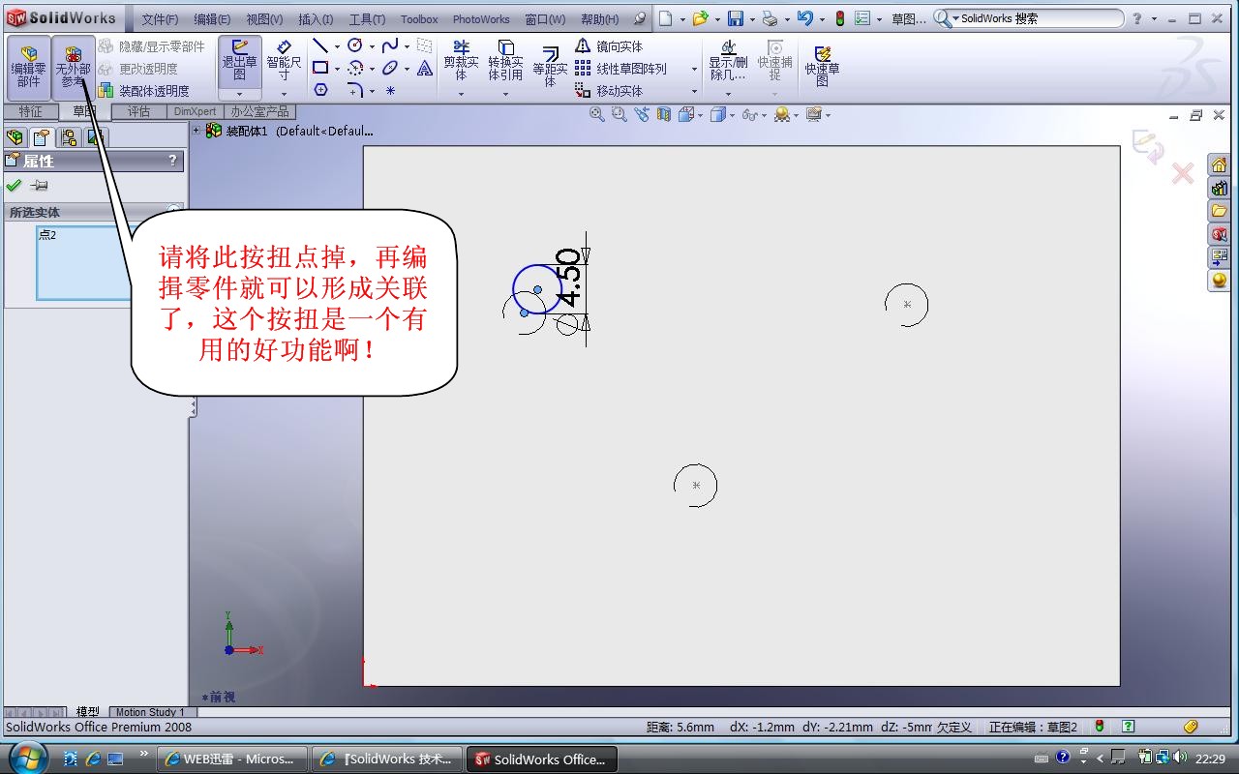Open the dropdown under 退出草图
Viewport: 1239px width, 774px height.
pos(239,94)
